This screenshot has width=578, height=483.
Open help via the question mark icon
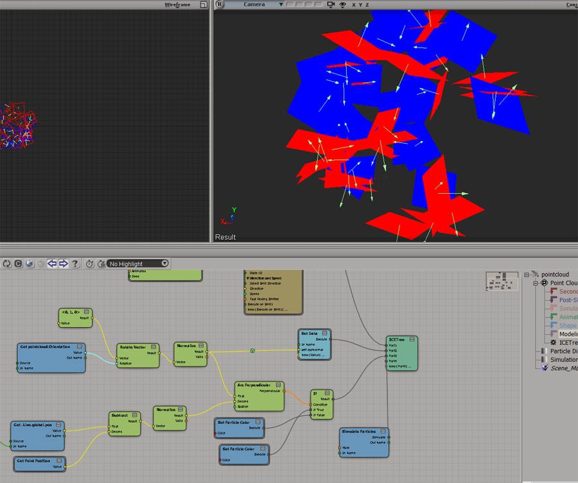pyautogui.click(x=75, y=264)
